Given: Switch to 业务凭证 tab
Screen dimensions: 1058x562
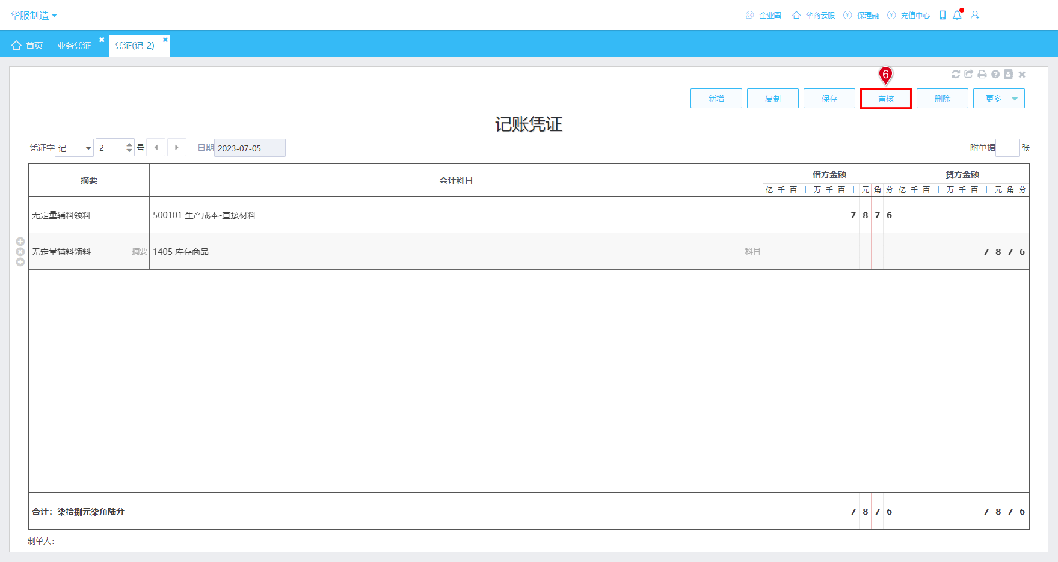Looking at the screenshot, I should 74,46.
